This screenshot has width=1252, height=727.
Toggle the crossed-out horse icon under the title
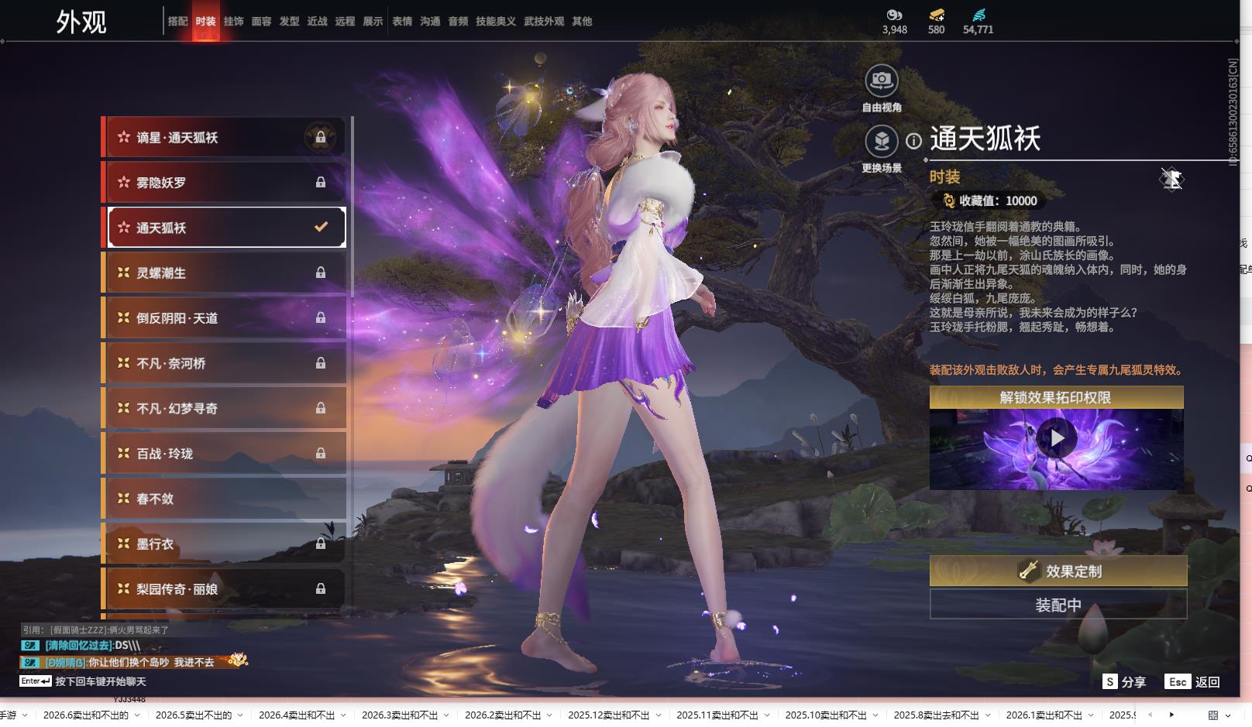point(1171,179)
